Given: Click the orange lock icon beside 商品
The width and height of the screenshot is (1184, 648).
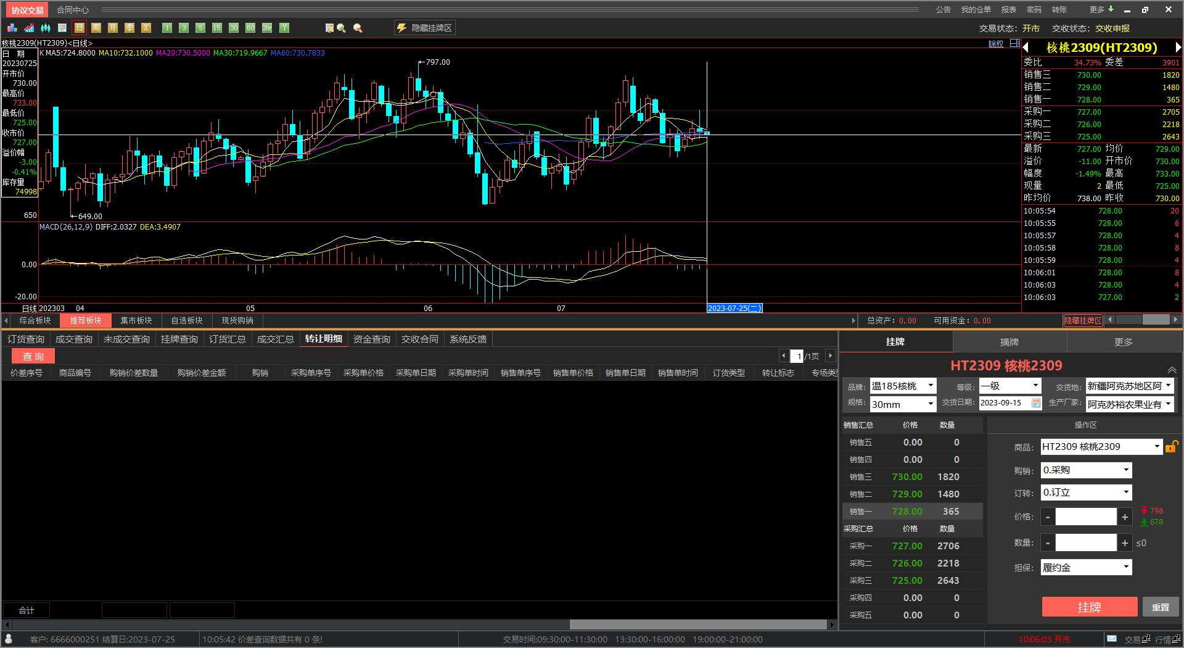Looking at the screenshot, I should click(1172, 446).
